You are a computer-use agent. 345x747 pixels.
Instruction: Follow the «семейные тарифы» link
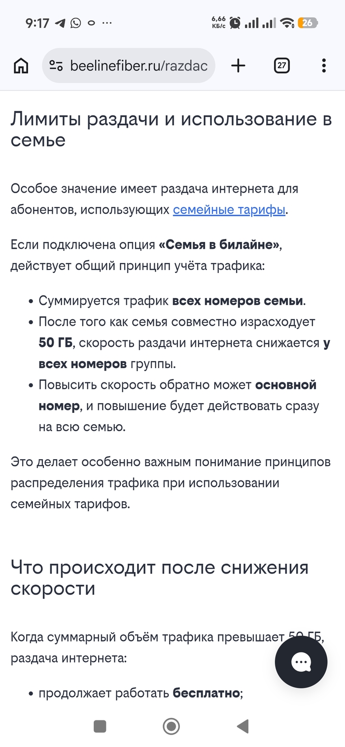pos(229,209)
